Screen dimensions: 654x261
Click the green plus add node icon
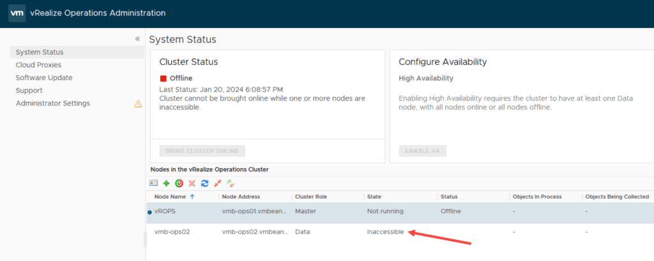(x=166, y=183)
